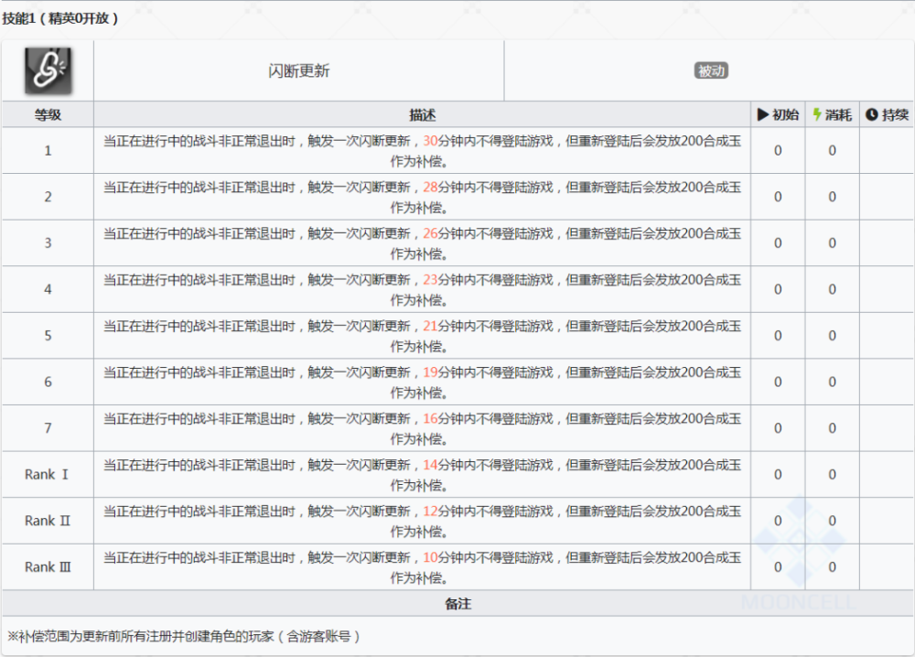Image resolution: width=915 pixels, height=657 pixels.
Task: Click the 备注 notes header bar
Action: (x=457, y=603)
